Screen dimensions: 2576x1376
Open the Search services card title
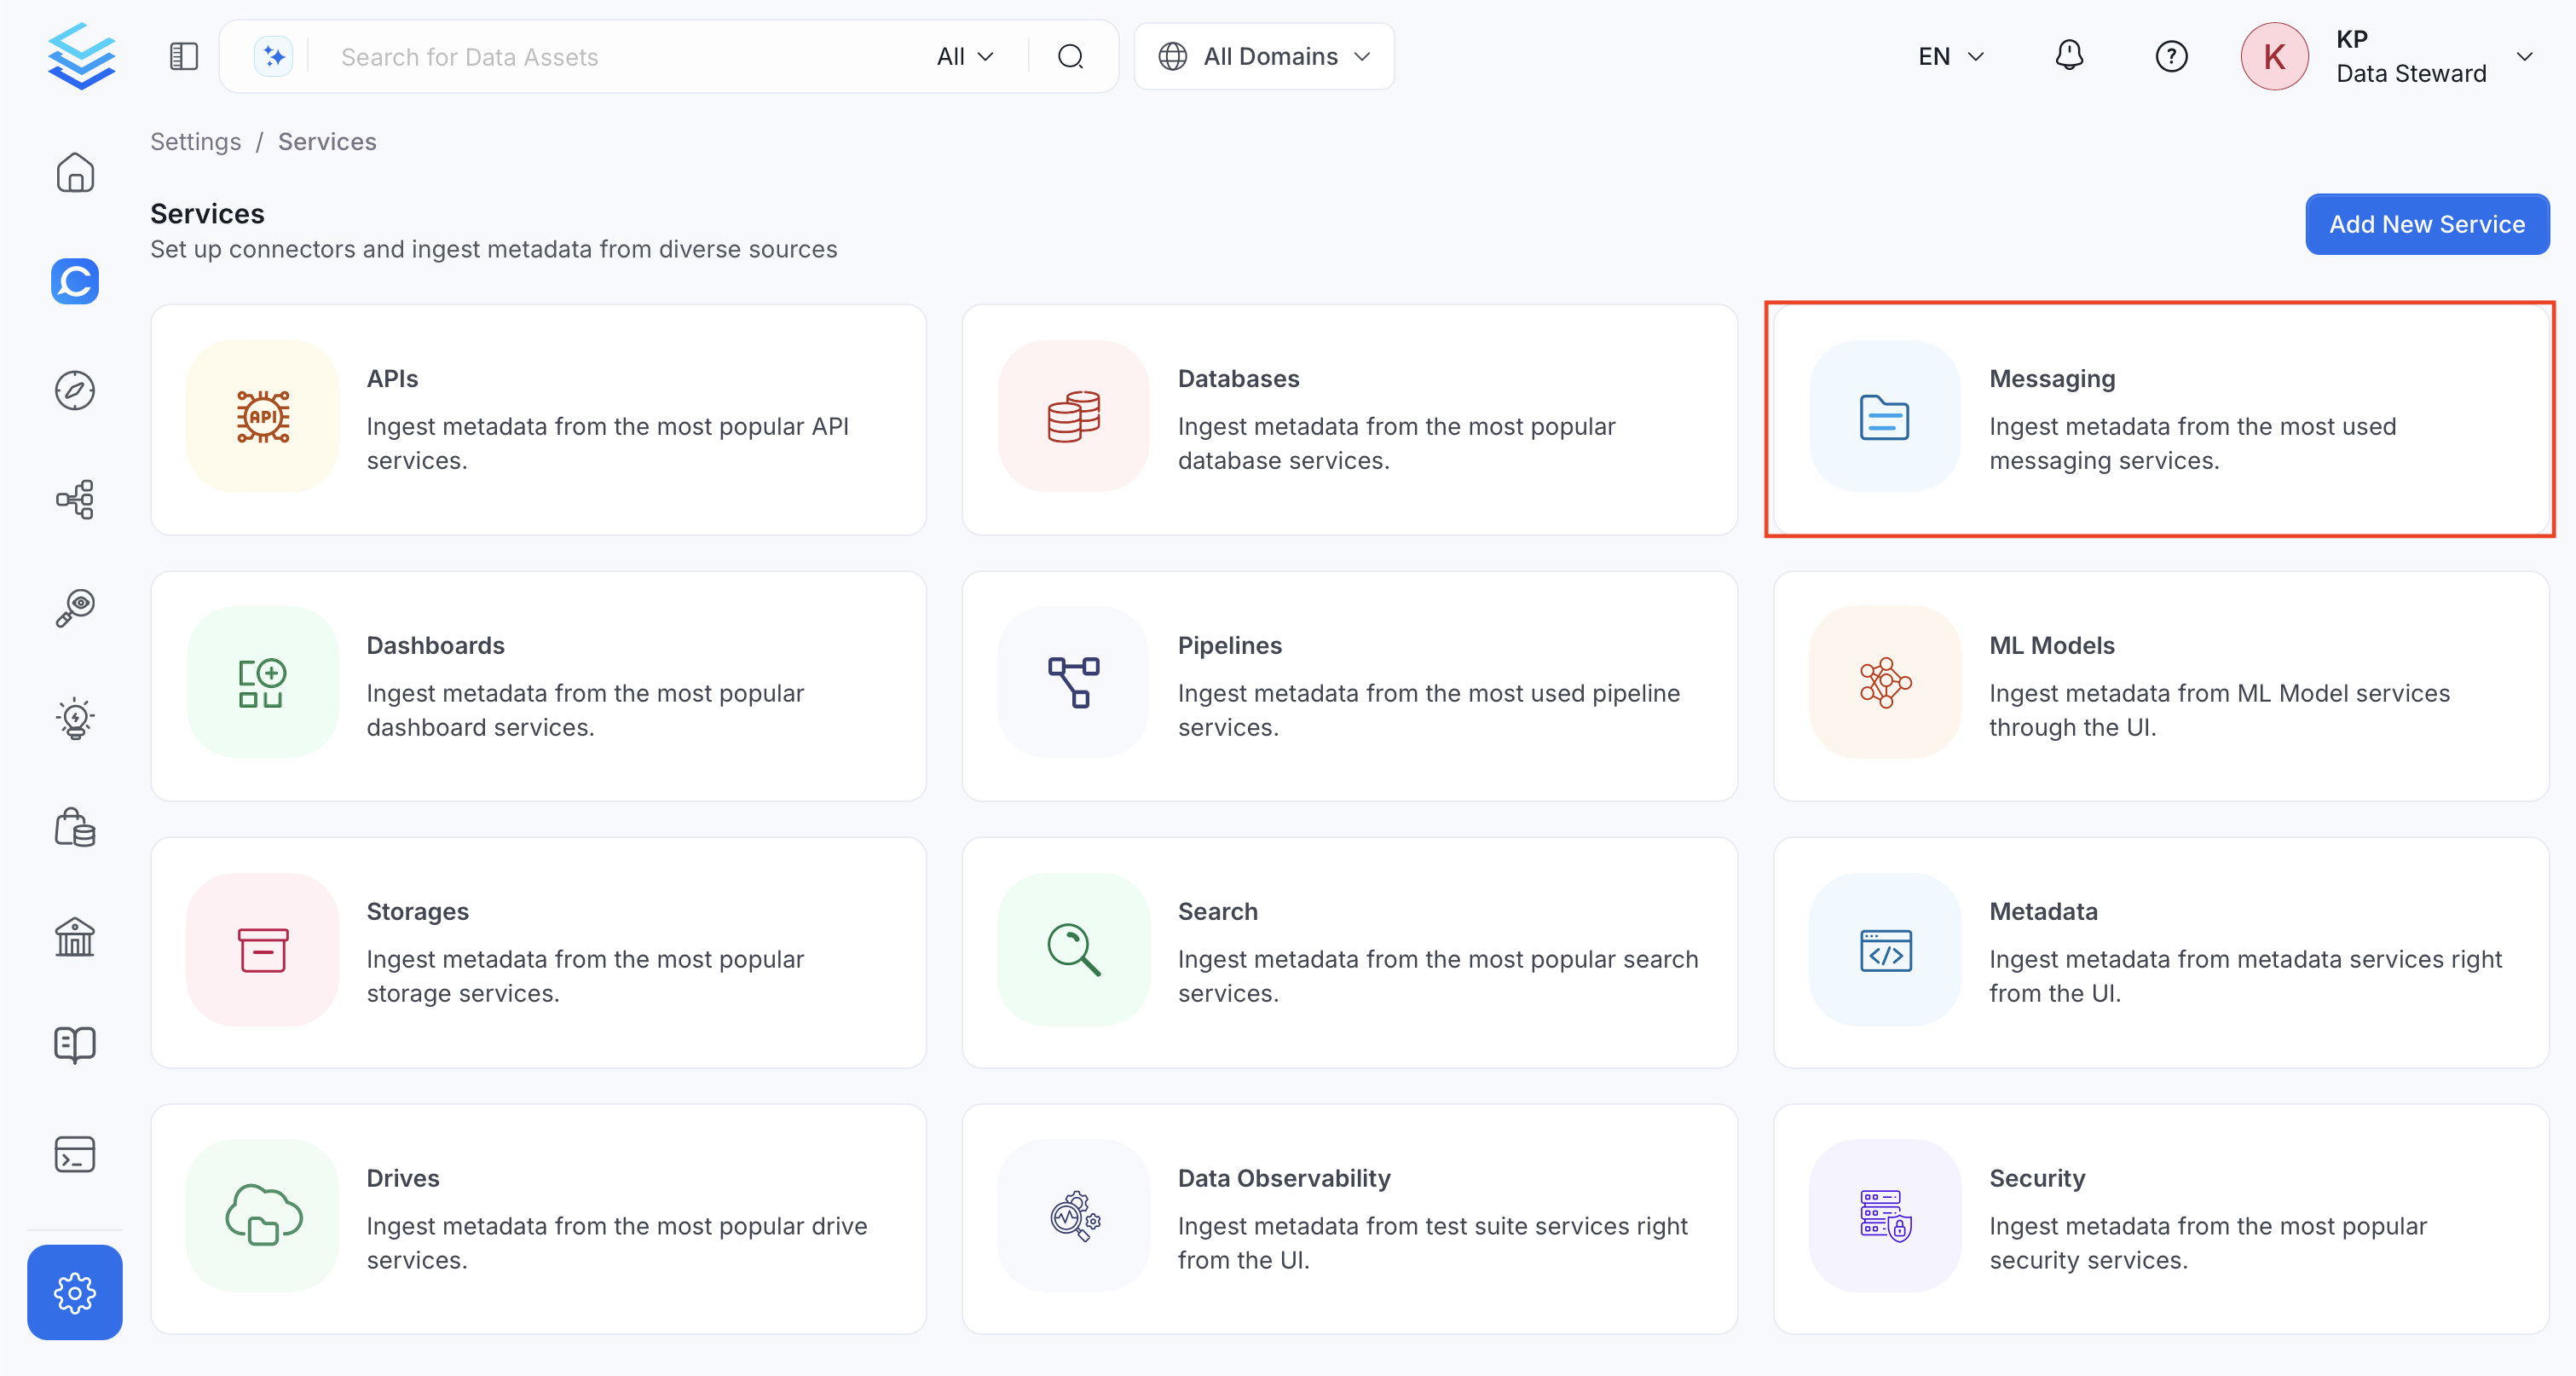pos(1217,911)
